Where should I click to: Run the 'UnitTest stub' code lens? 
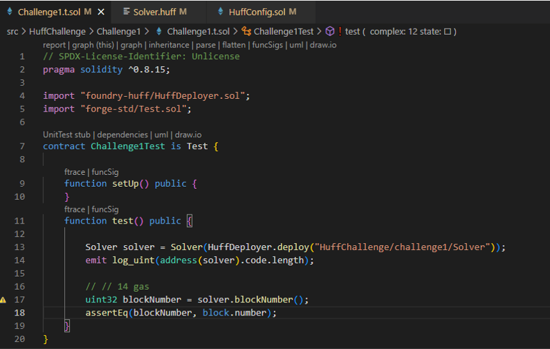67,134
